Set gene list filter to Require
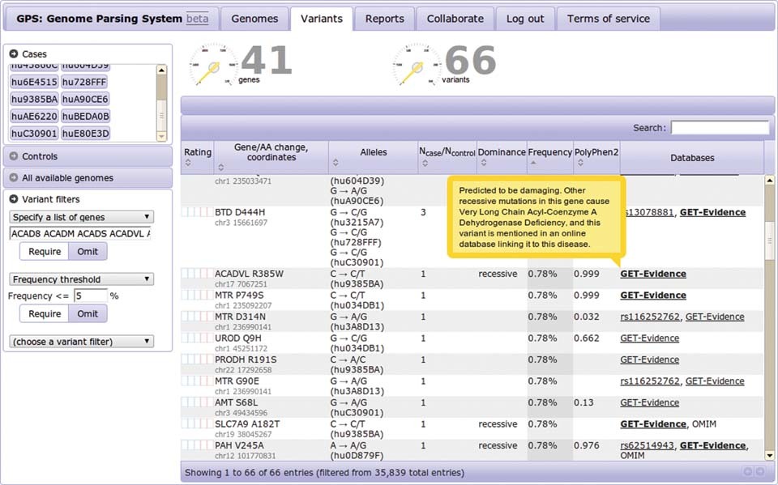Viewport: 778px width, 485px height. coord(45,252)
